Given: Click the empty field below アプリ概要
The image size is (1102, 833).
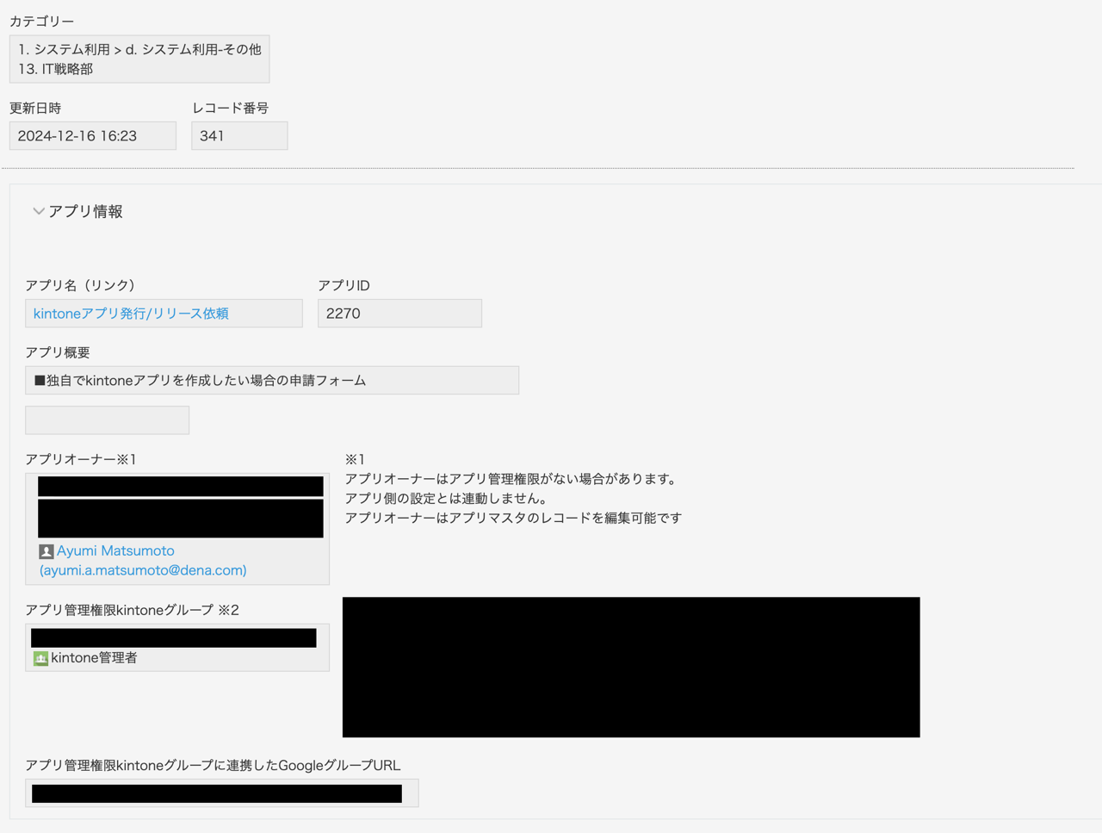Looking at the screenshot, I should tap(107, 420).
